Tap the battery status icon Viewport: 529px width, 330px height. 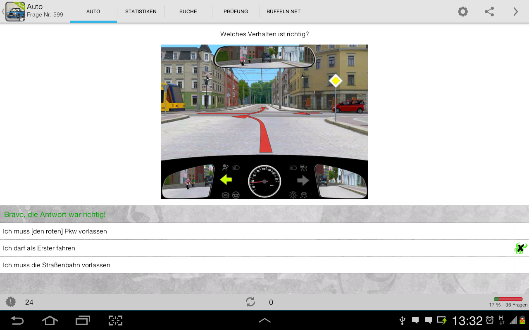[x=522, y=321]
